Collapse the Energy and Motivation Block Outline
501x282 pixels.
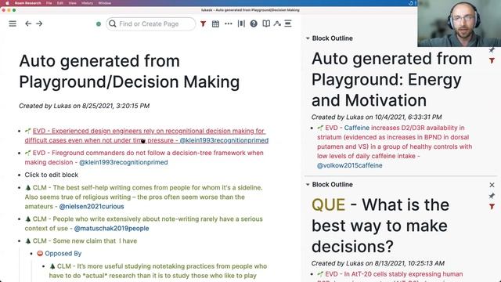click(x=308, y=38)
